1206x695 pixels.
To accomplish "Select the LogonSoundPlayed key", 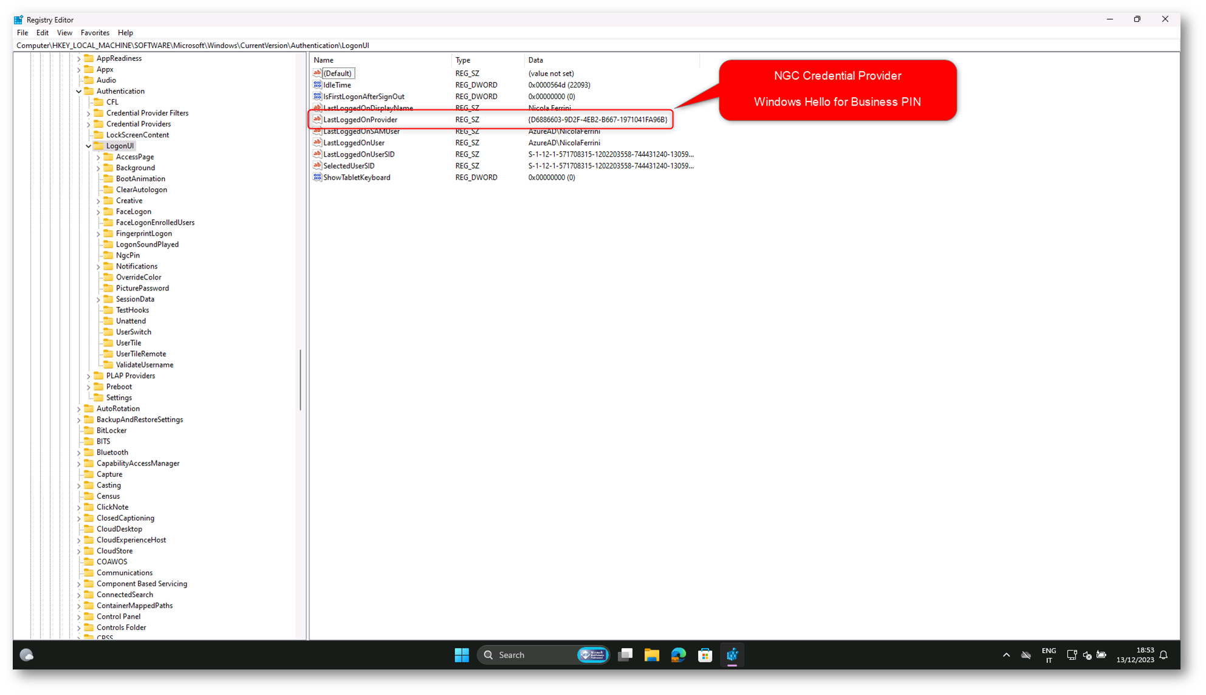I will 147,244.
